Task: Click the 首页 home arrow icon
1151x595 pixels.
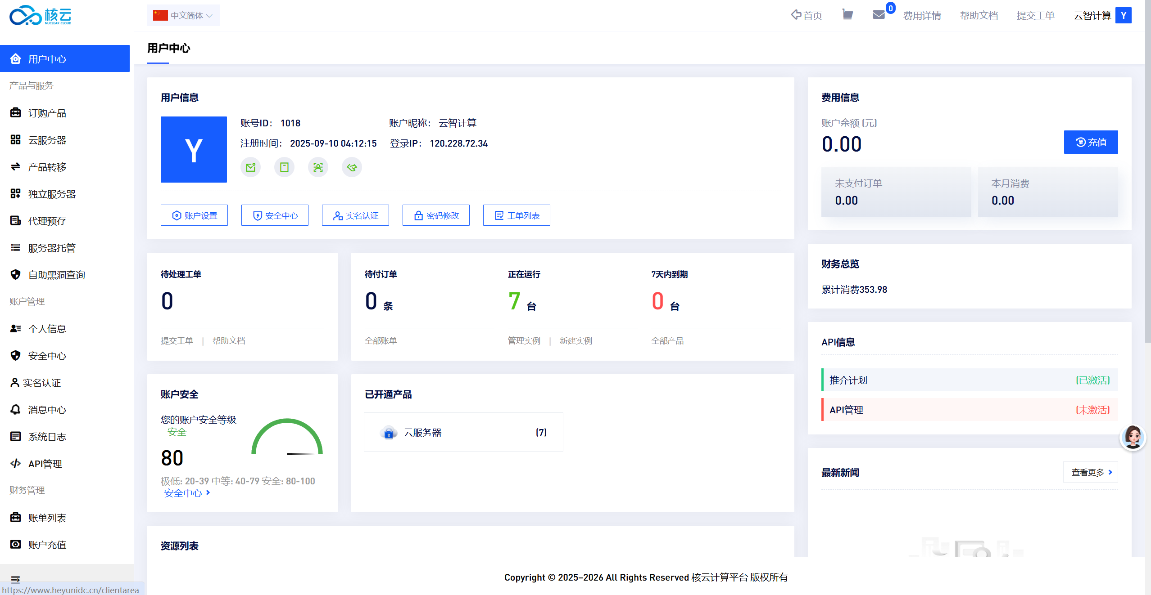Action: (796, 15)
